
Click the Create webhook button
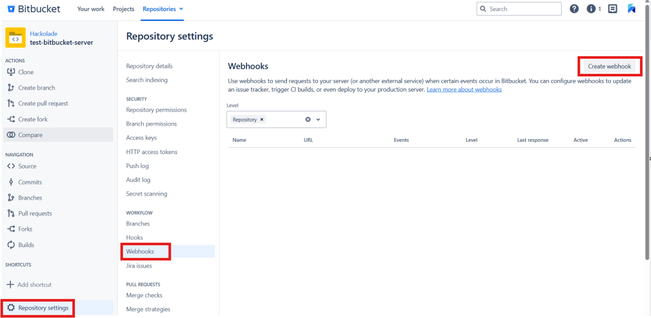610,66
